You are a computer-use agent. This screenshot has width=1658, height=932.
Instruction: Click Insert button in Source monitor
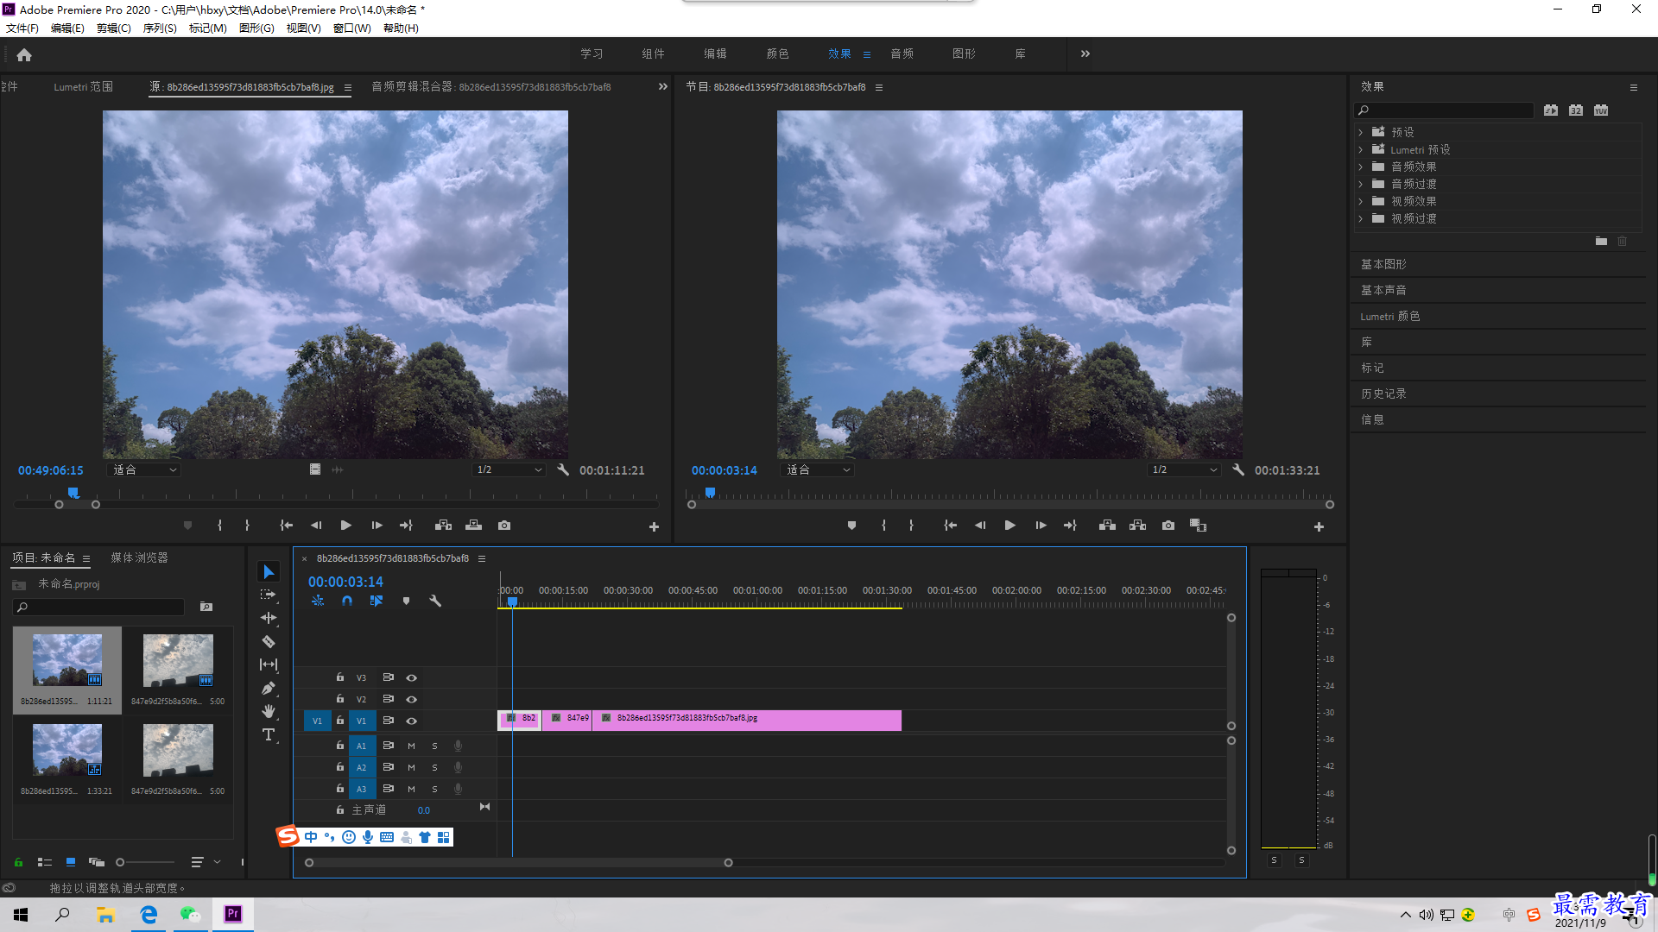coord(444,525)
